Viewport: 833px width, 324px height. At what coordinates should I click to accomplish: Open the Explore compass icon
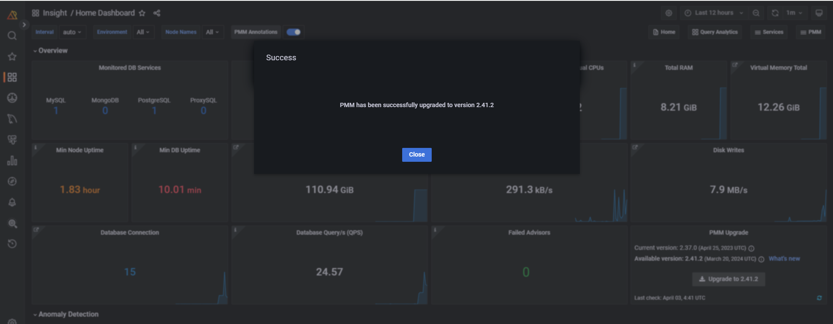[12, 181]
